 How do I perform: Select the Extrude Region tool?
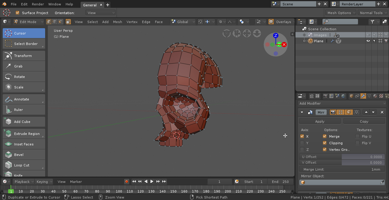coord(24,134)
